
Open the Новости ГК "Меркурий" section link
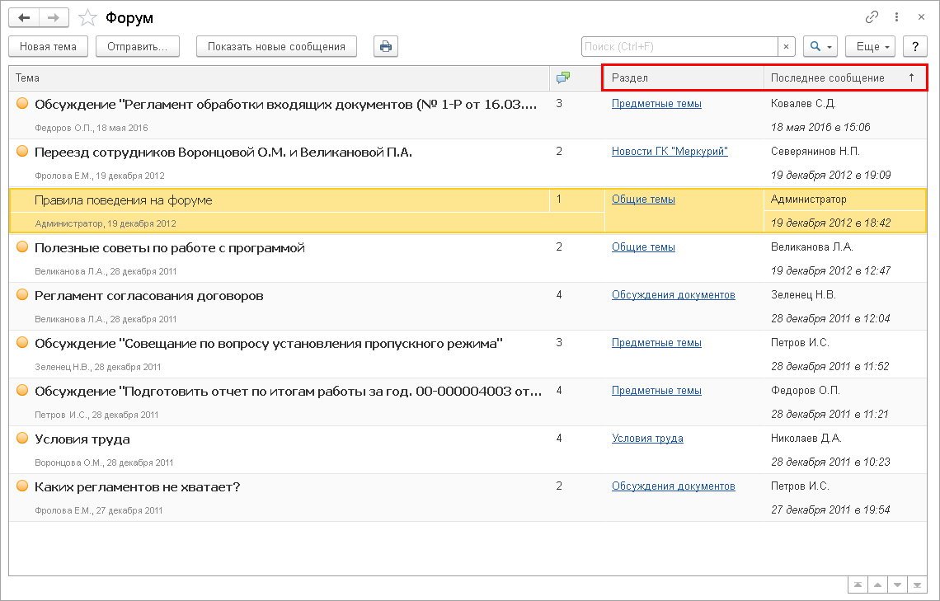(x=670, y=152)
